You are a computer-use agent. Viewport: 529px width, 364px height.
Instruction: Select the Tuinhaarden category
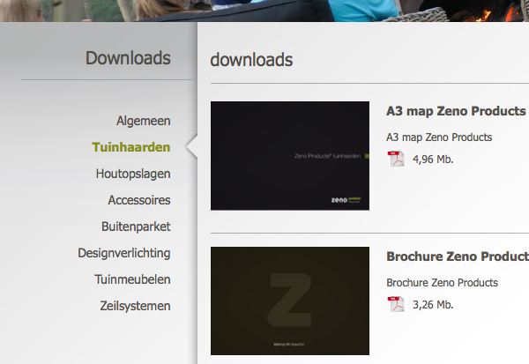(130, 147)
